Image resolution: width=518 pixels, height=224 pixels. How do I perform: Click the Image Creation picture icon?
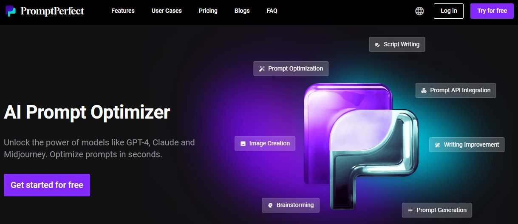[x=243, y=144]
